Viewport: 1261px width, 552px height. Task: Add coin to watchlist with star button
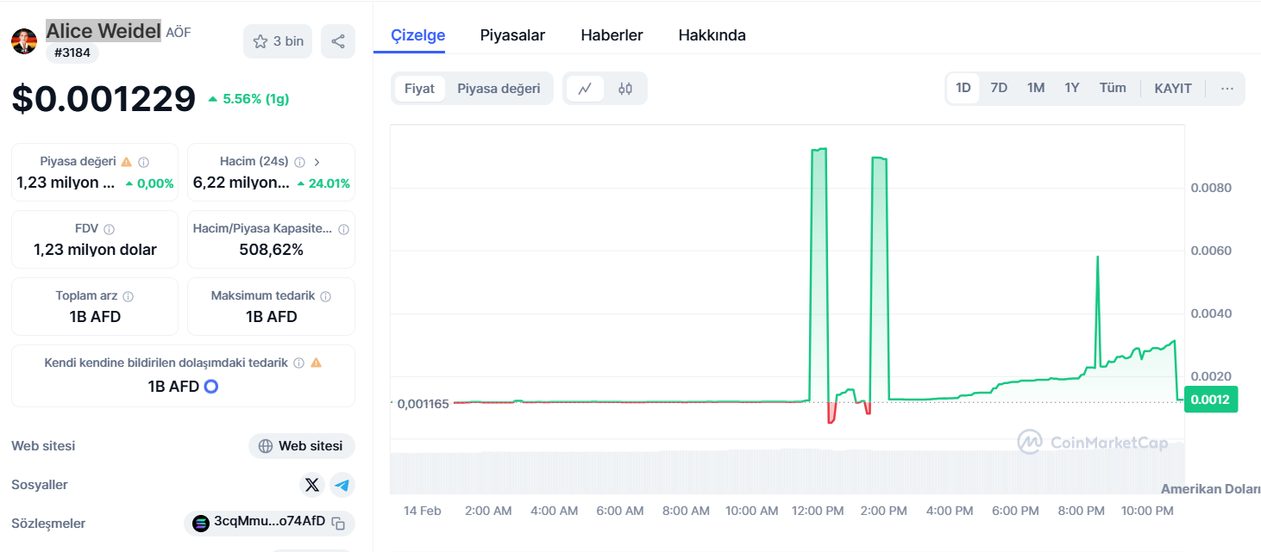(278, 41)
